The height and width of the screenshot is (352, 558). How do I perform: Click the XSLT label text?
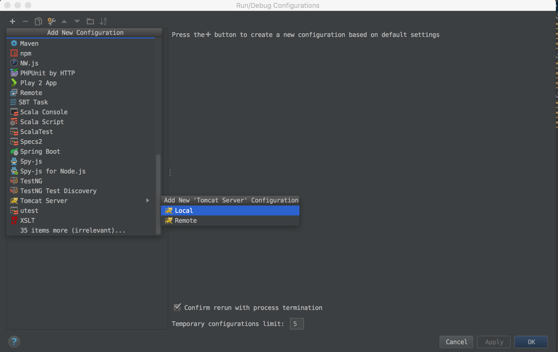pos(28,220)
